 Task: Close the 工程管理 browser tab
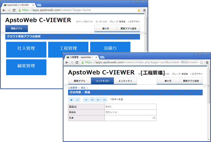tap(96, 57)
